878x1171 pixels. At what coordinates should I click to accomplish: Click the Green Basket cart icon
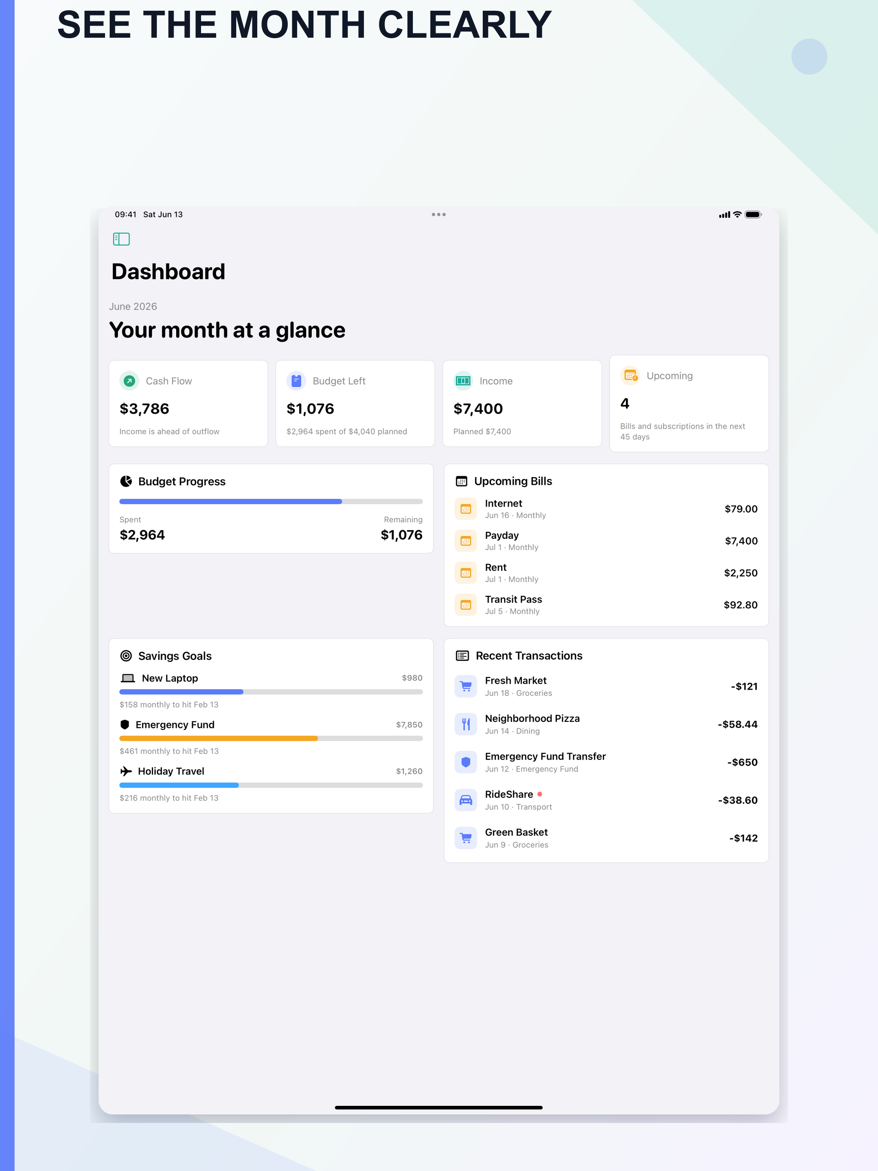click(x=466, y=838)
